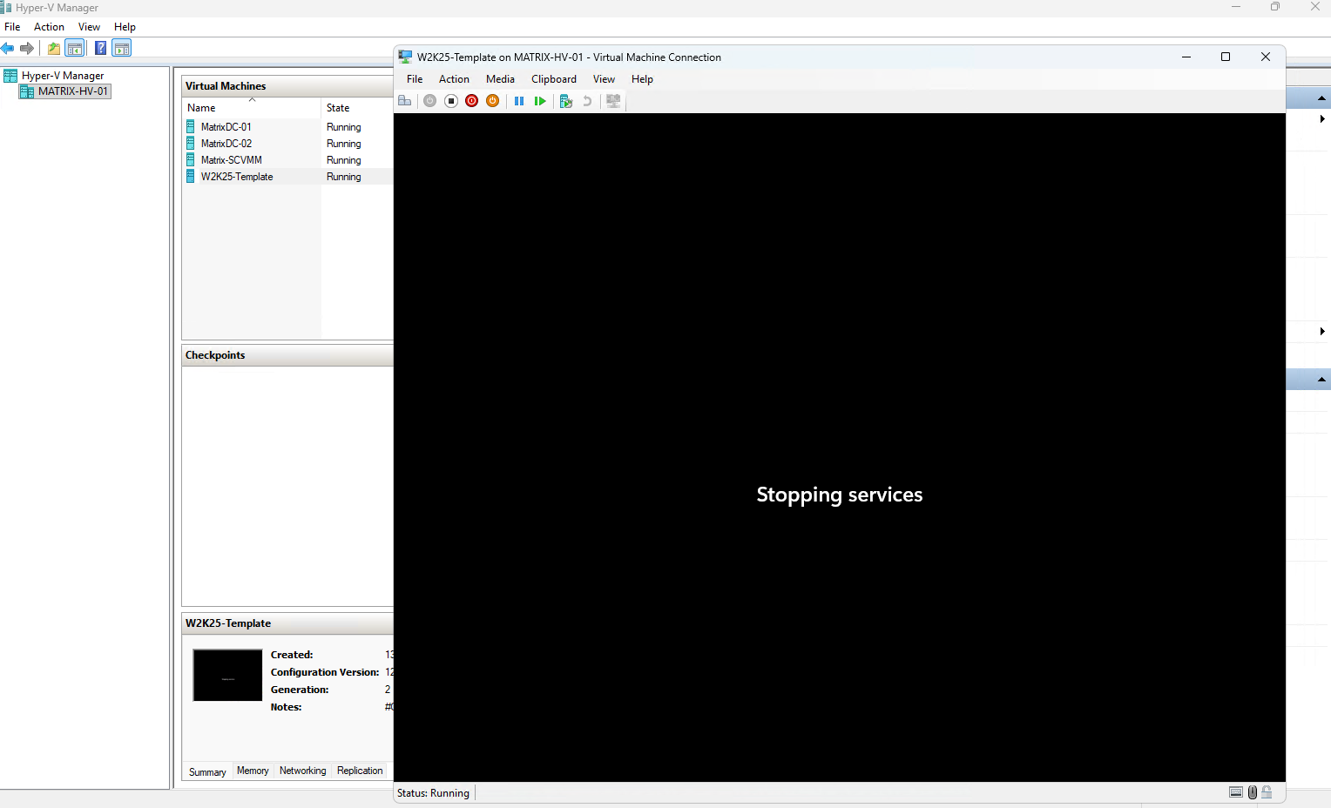
Task: Click the greyed Start power icon in VM toolbar
Action: click(429, 101)
